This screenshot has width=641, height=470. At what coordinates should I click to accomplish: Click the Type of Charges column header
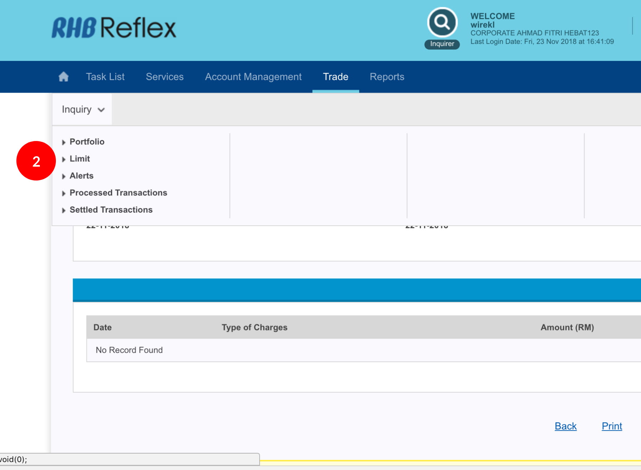pos(254,327)
